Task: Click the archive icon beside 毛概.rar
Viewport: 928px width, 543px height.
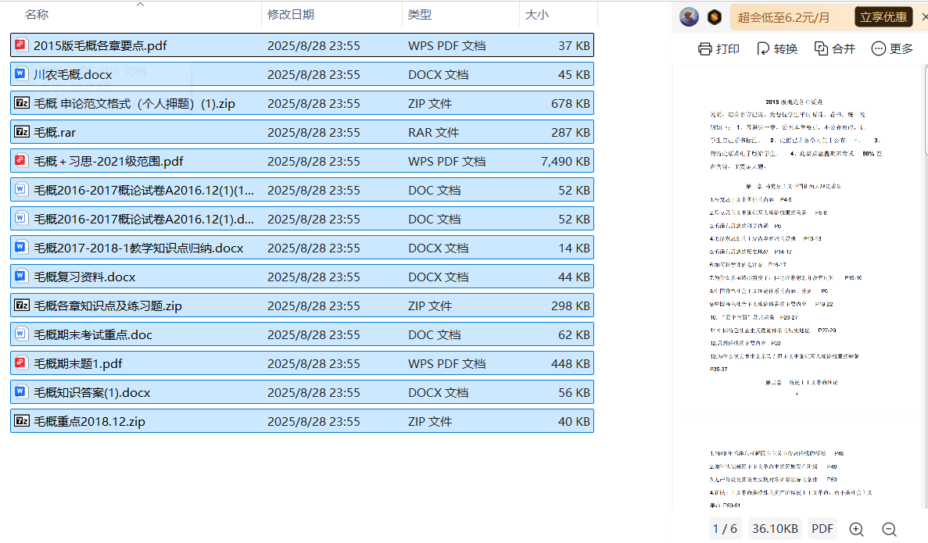Action: pos(22,132)
